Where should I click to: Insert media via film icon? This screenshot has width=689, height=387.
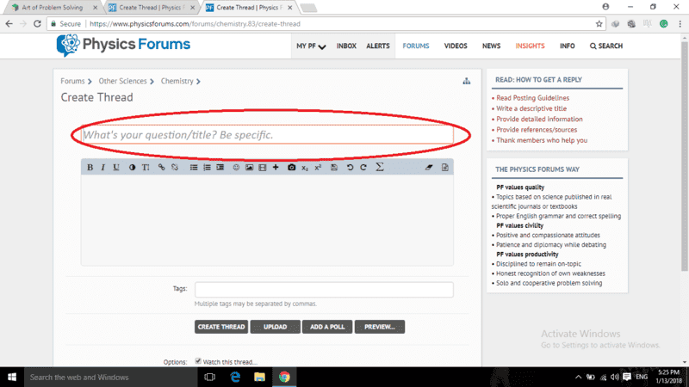coord(263,167)
